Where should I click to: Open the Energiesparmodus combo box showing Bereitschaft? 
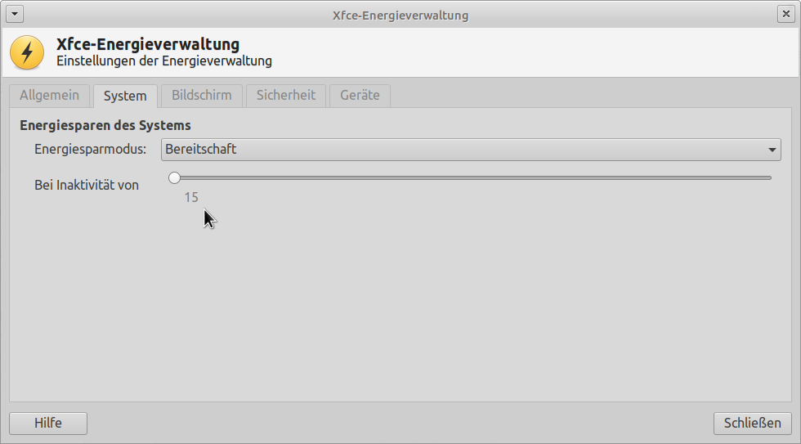pos(471,150)
